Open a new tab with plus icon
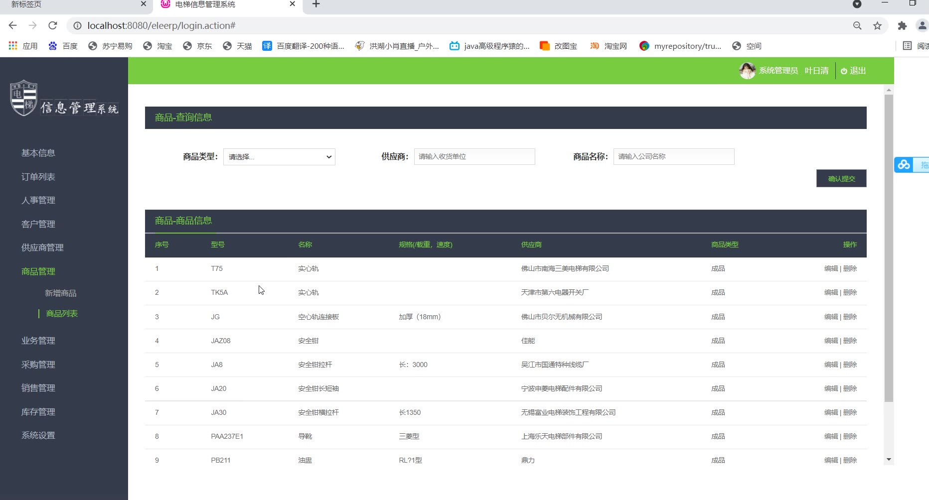The height and width of the screenshot is (500, 929). pyautogui.click(x=316, y=4)
